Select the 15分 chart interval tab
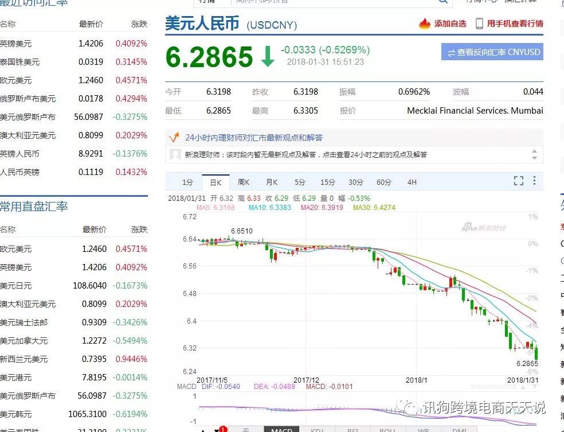 tap(327, 182)
